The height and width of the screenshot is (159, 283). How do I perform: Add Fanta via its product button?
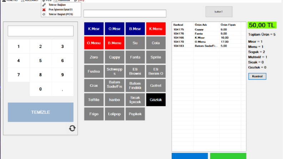135,57
